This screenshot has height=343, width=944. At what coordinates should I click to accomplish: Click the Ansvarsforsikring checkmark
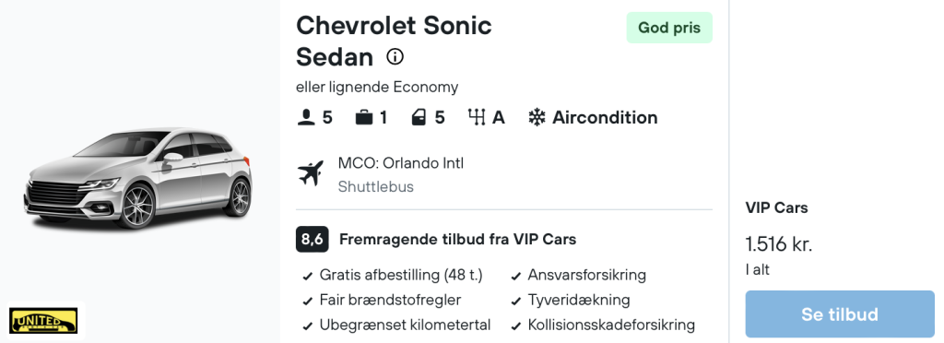click(x=516, y=277)
